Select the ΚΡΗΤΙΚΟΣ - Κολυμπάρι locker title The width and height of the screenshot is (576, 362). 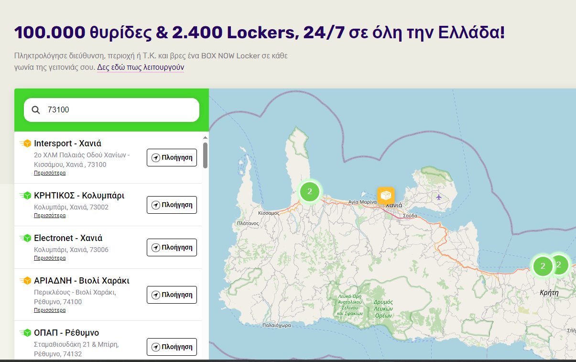(79, 196)
